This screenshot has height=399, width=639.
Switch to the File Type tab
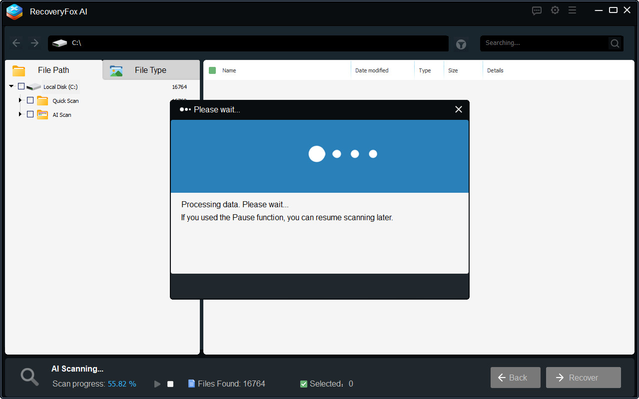click(x=151, y=70)
